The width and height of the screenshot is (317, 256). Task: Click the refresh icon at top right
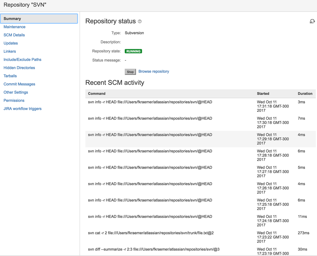312,21
